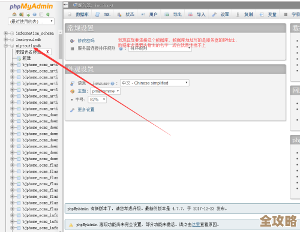Expand leximyouledb database node
Screen dimensions: 300x232
click(5, 40)
